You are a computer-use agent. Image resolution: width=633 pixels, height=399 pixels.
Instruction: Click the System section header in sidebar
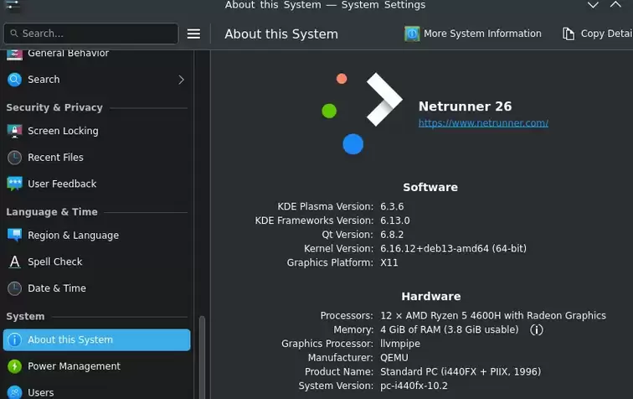click(25, 317)
